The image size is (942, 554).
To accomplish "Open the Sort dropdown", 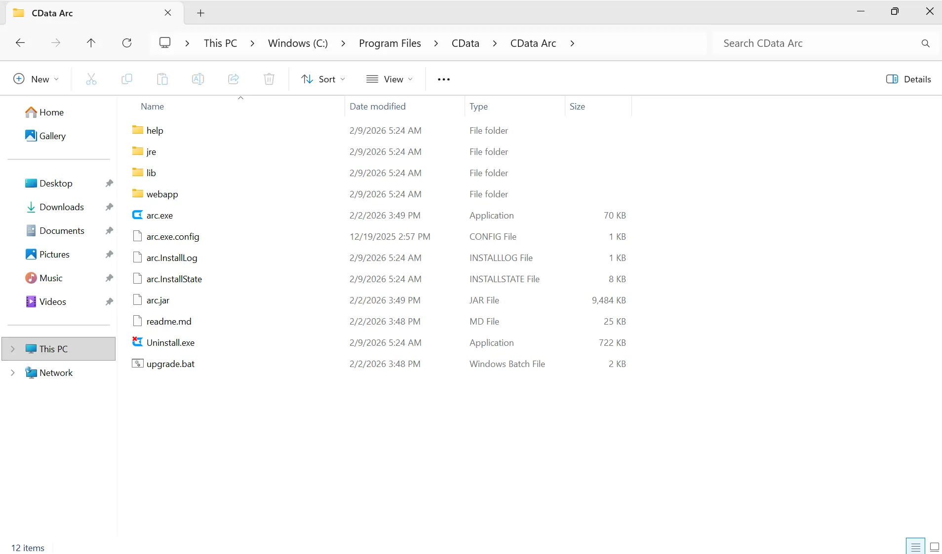I will [323, 79].
